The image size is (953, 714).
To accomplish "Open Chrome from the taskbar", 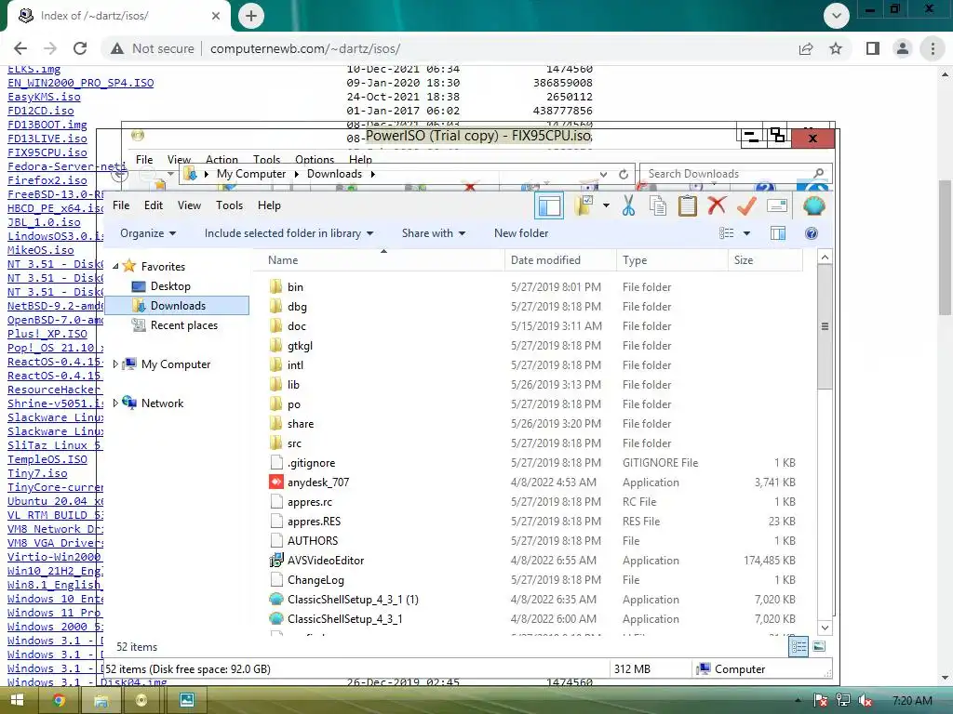I will click(x=59, y=700).
